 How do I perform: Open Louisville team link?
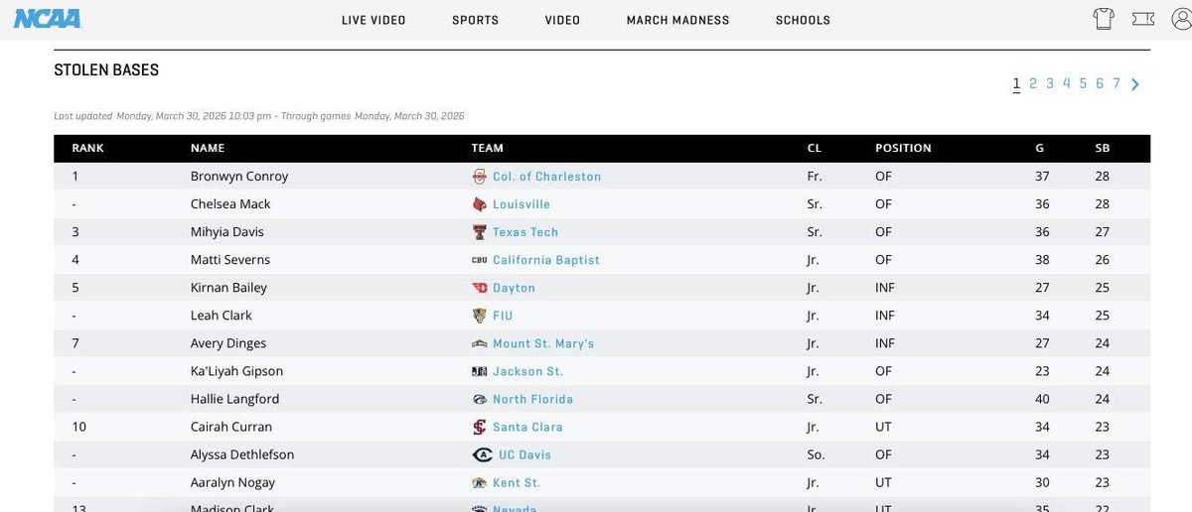521,204
